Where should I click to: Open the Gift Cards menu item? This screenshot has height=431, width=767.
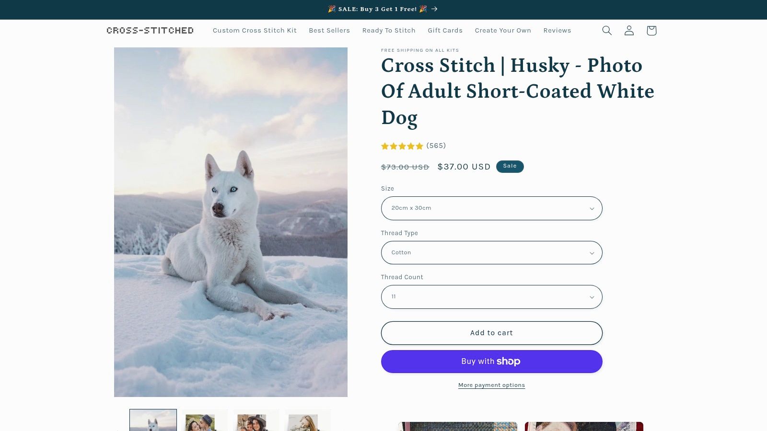[x=445, y=30]
